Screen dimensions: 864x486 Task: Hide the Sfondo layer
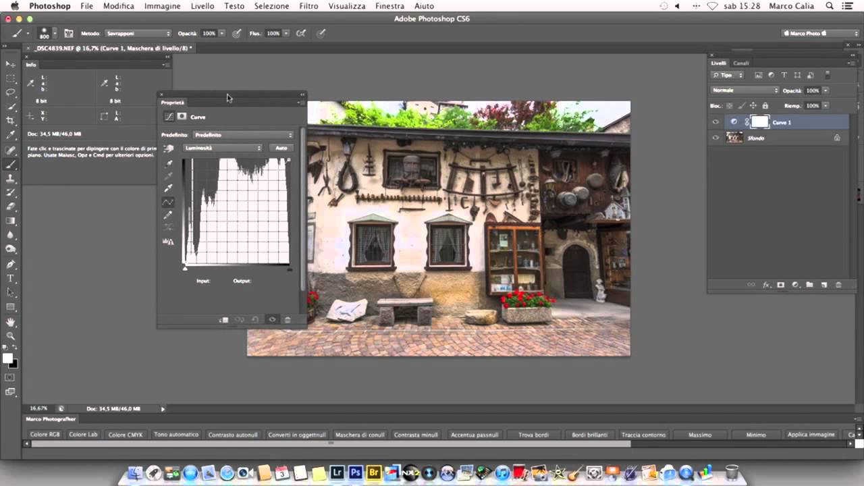click(x=715, y=138)
